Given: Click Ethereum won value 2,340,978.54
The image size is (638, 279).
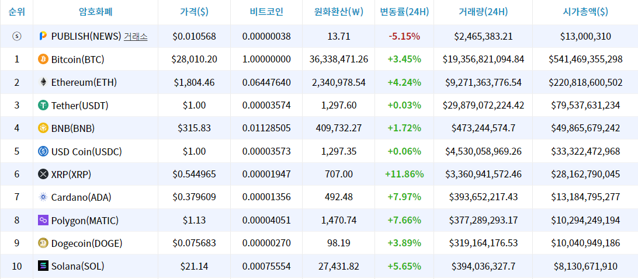Looking at the screenshot, I should (x=338, y=82).
